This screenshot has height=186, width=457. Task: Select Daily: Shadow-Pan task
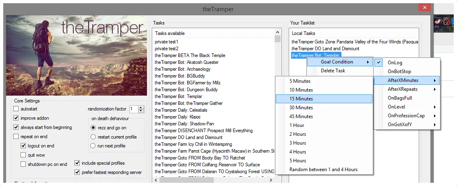[184, 124]
